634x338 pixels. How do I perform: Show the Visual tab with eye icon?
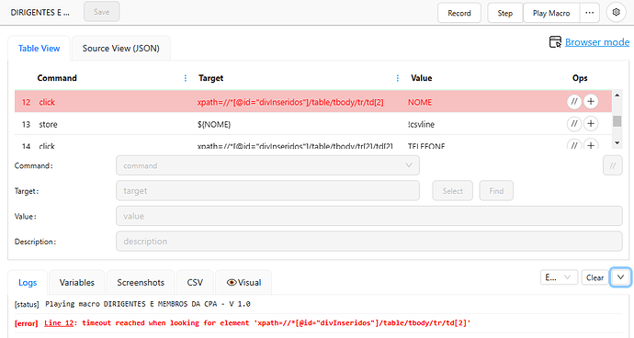click(243, 283)
